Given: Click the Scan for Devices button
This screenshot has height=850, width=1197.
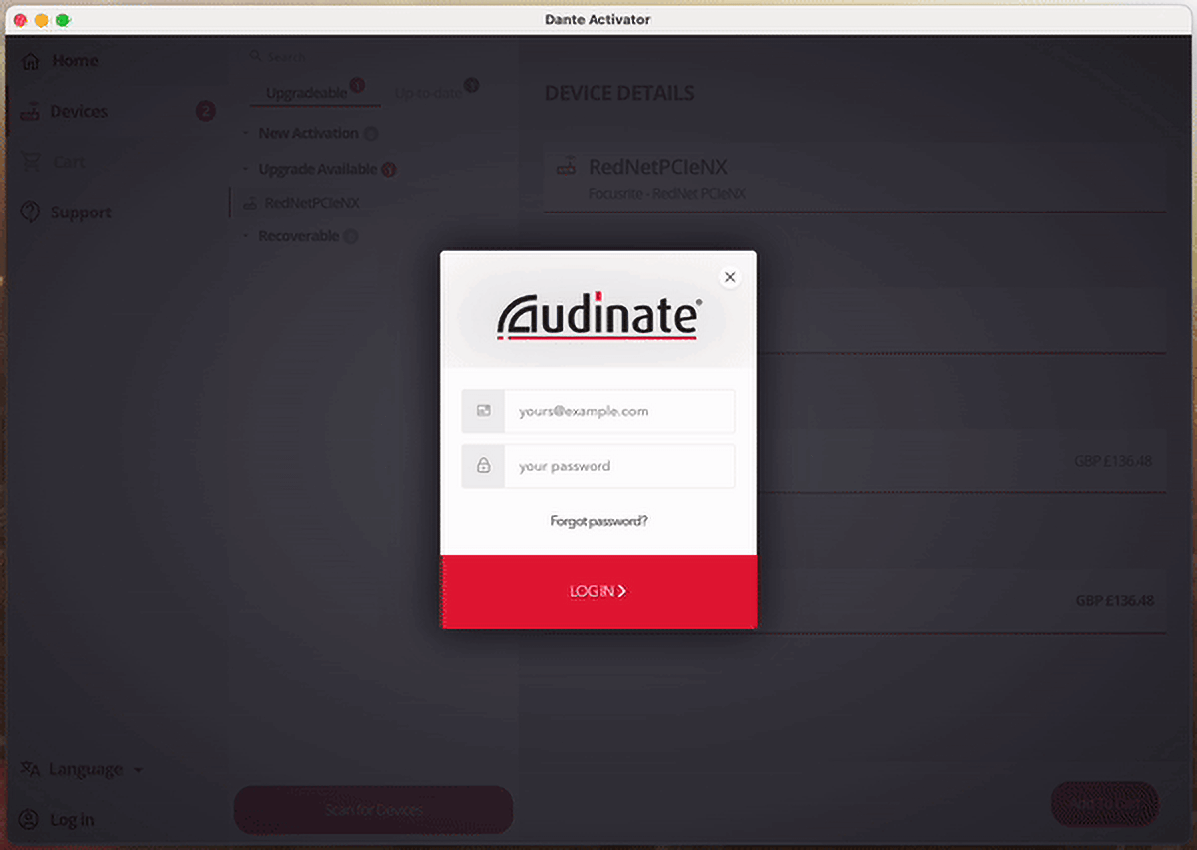Looking at the screenshot, I should tap(373, 810).
